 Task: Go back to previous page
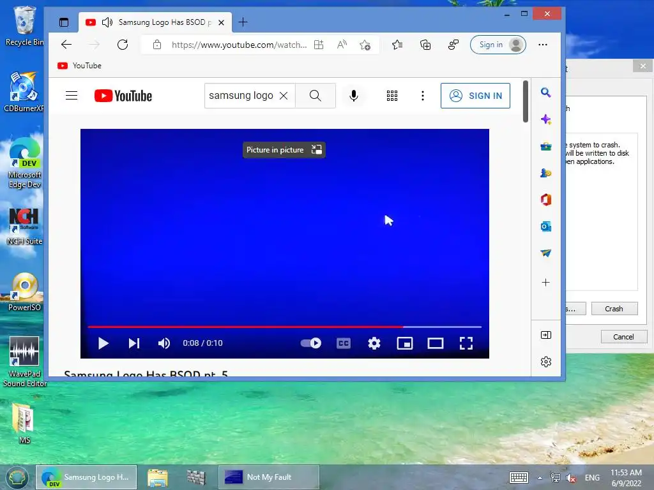click(66, 45)
